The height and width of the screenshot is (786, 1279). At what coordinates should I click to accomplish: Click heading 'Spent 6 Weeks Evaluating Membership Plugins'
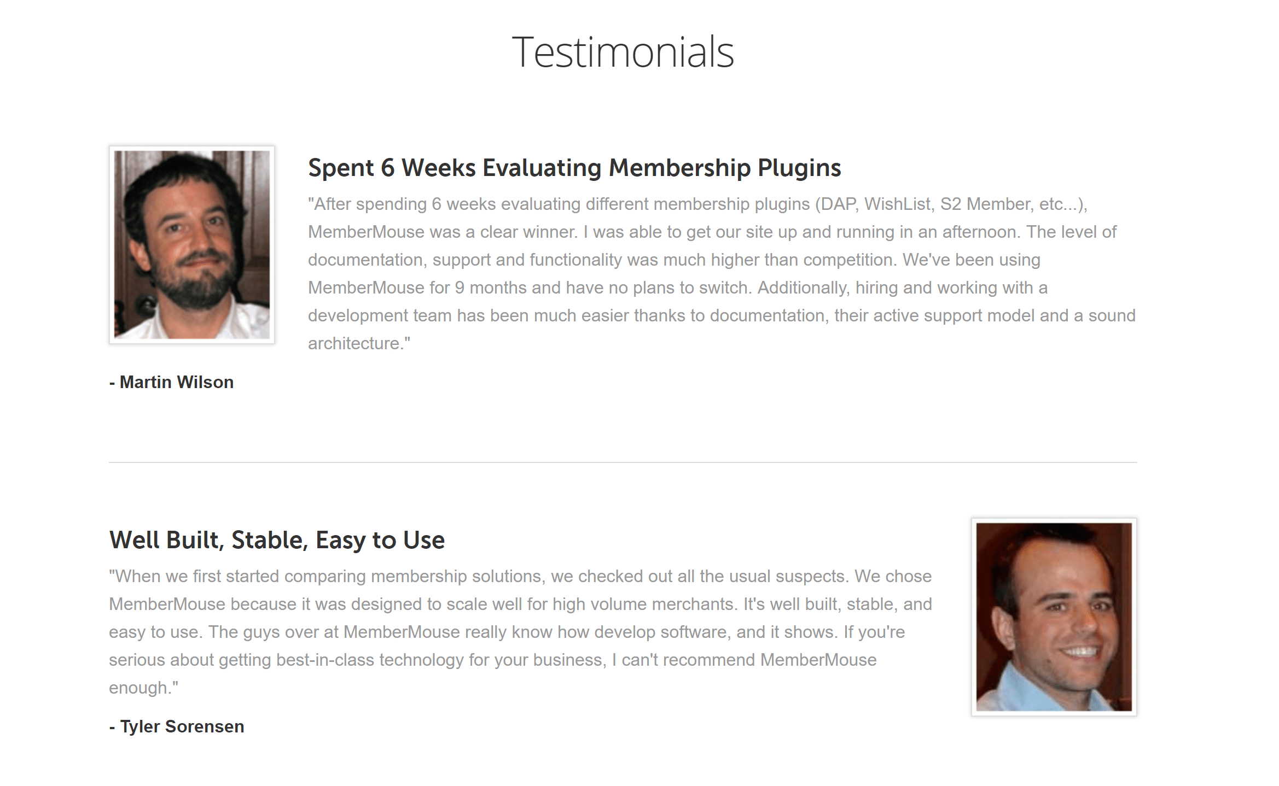pyautogui.click(x=574, y=168)
